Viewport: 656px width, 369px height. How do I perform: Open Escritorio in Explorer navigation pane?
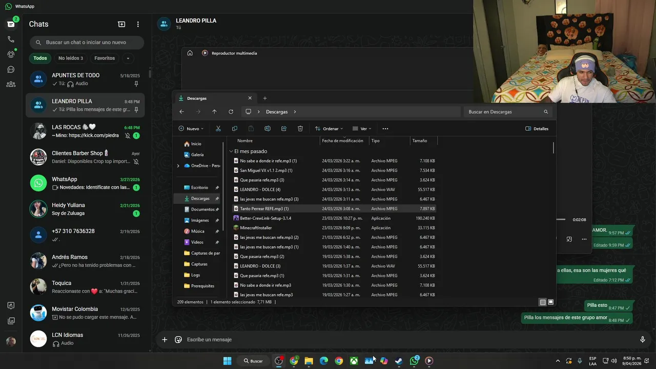199,188
